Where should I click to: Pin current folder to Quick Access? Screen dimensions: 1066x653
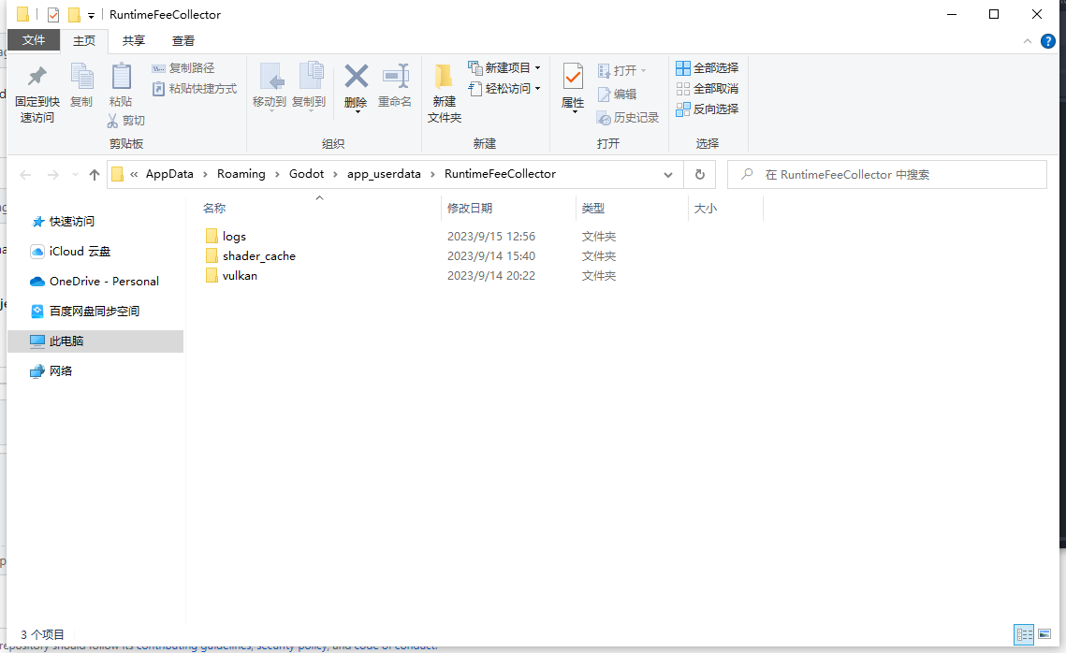35,91
